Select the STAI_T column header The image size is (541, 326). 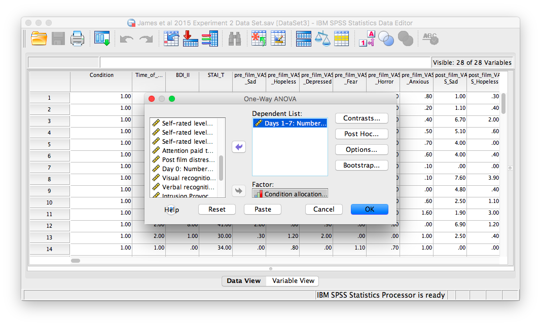216,81
